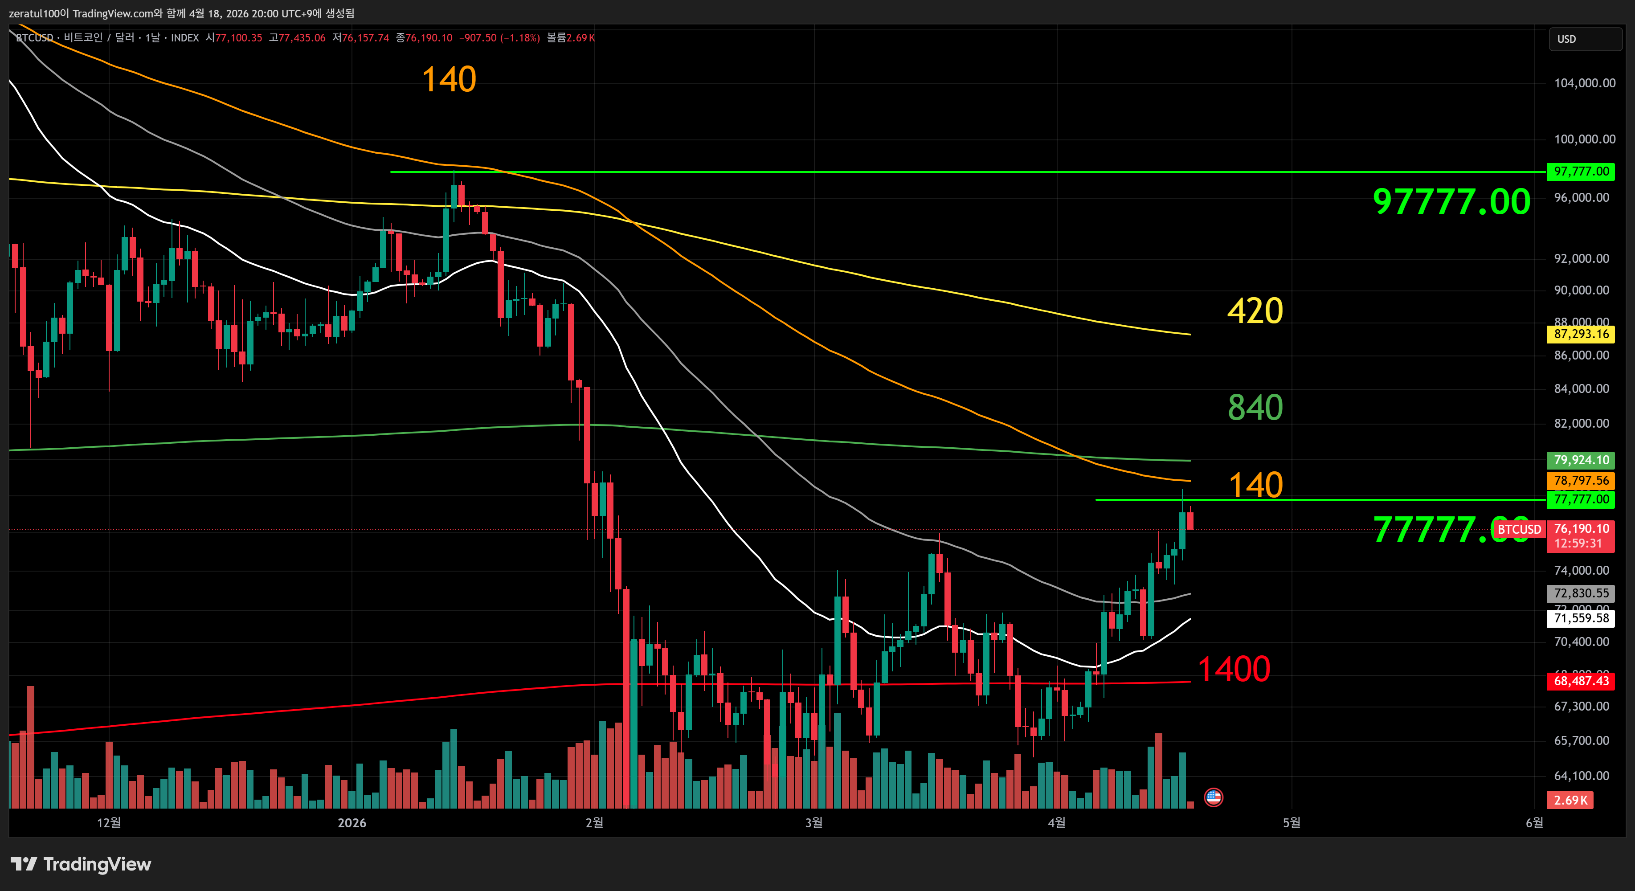The width and height of the screenshot is (1635, 891).
Task: Click the high value 77,435.06 in legend
Action: click(x=302, y=37)
